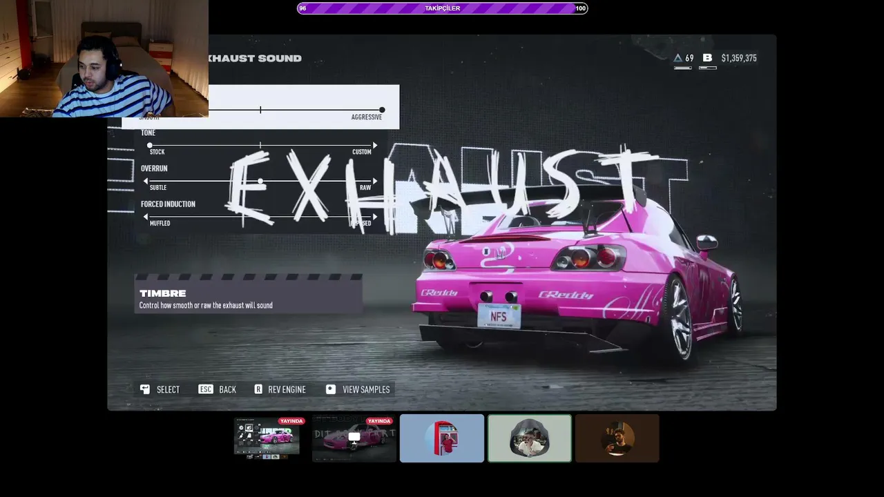Click the "Control how smooth or raw" description text

206,305
